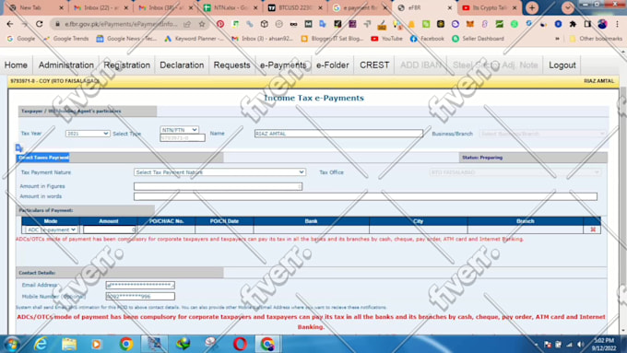Switch to the NTN.xlsx browser tab
The image size is (627, 353).
coord(231,8)
